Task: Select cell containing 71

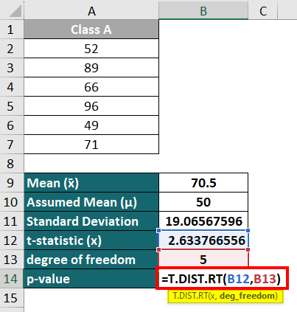Action: (91, 145)
